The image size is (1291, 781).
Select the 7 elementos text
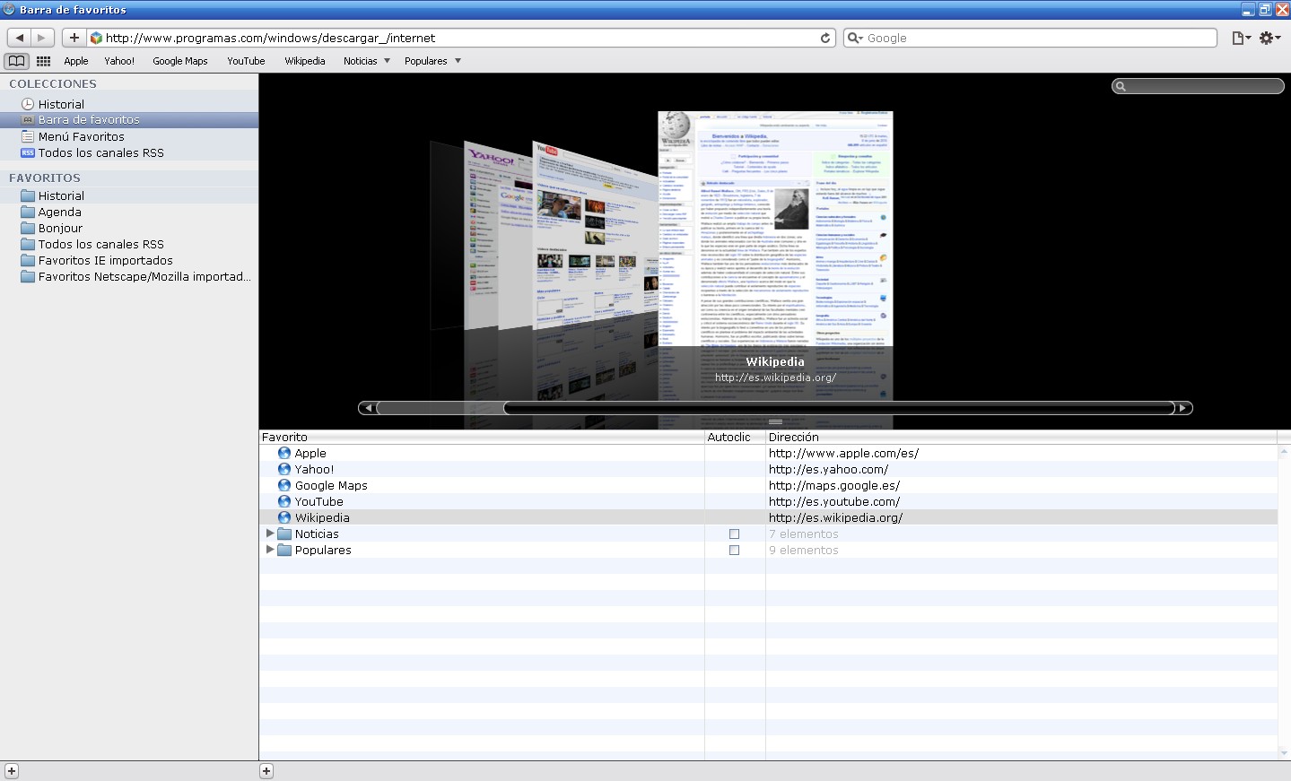pyautogui.click(x=804, y=534)
